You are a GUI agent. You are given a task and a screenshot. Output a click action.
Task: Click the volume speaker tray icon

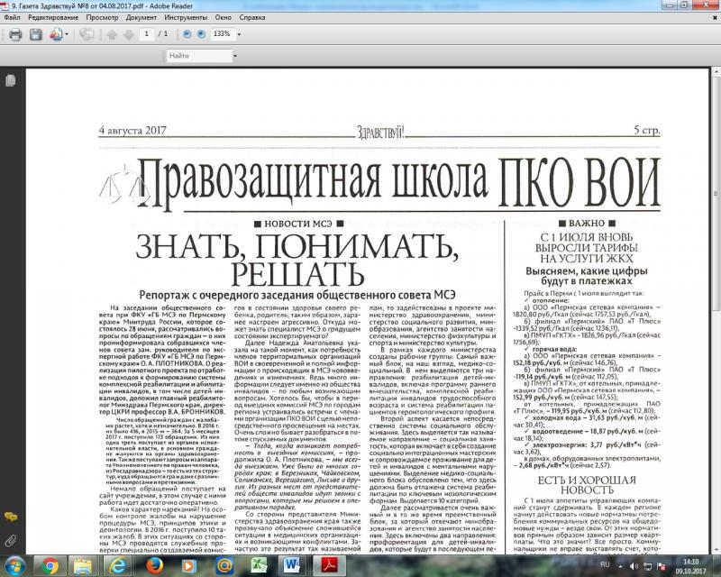pos(634,566)
